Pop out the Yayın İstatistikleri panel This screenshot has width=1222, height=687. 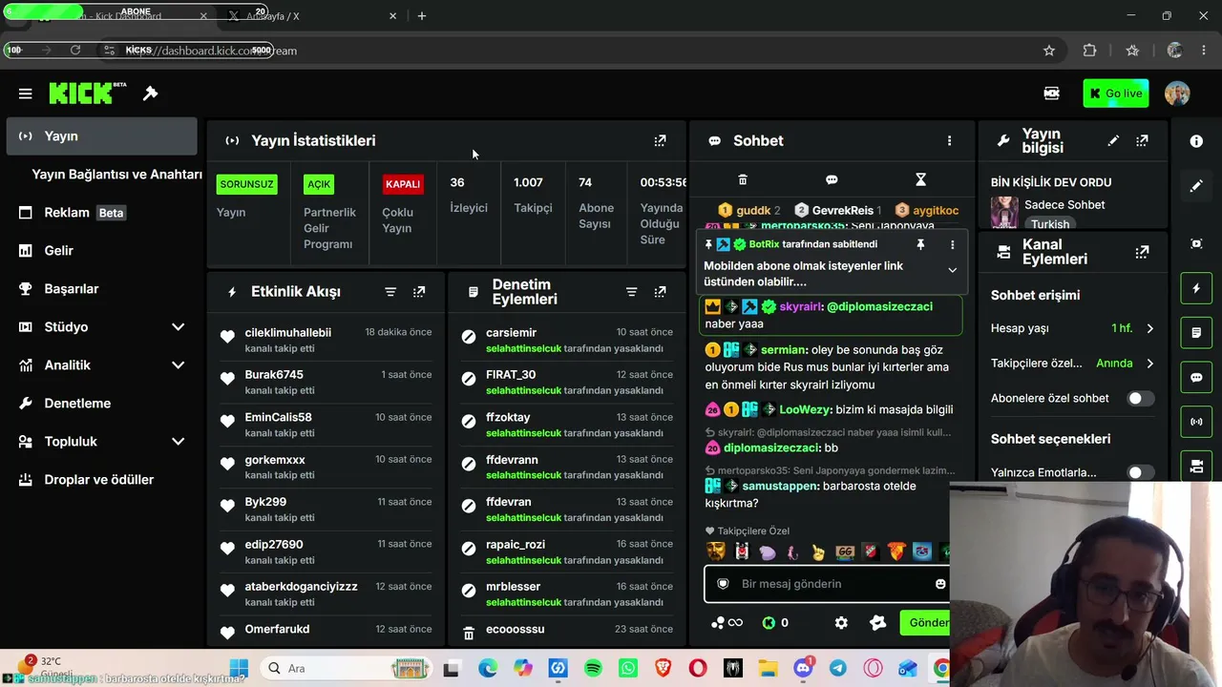(660, 140)
